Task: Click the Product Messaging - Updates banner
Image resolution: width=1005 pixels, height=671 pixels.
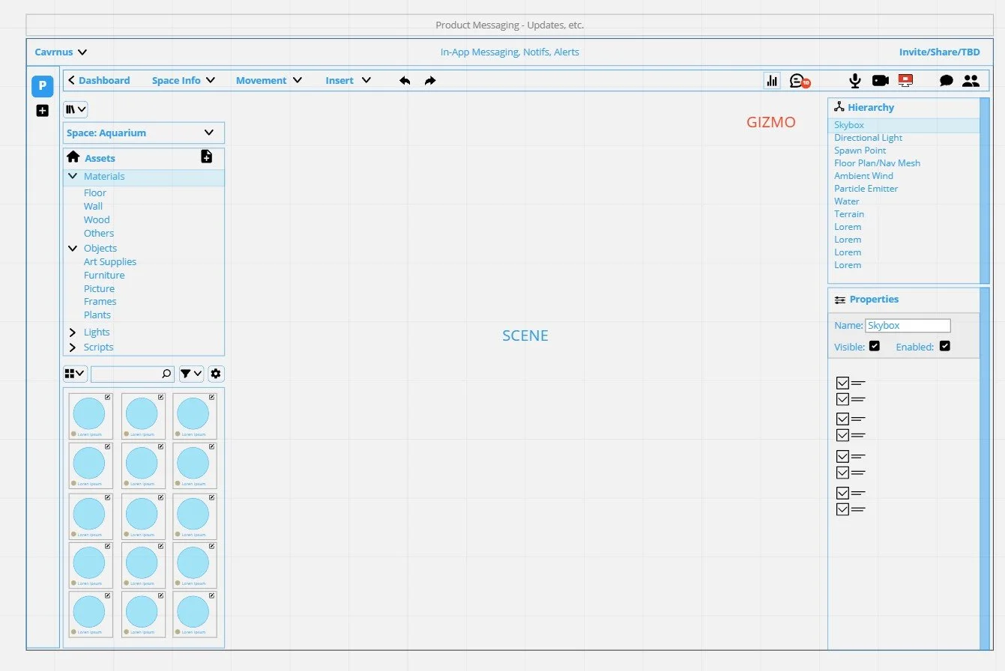Action: pyautogui.click(x=510, y=25)
